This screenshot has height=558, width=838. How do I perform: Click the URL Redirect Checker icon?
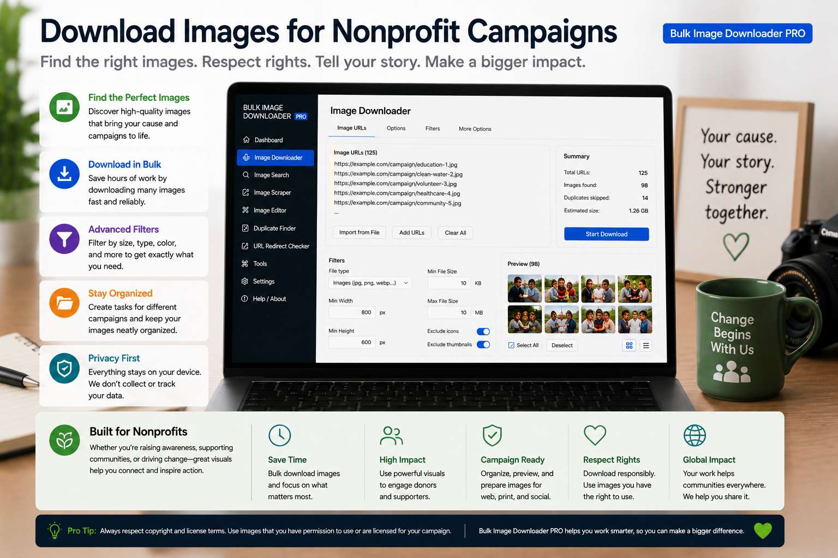point(246,246)
